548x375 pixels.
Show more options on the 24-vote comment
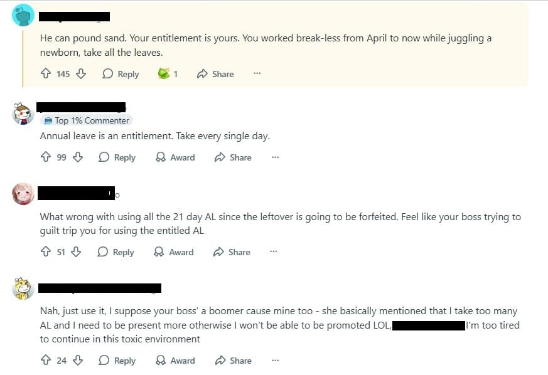click(275, 361)
